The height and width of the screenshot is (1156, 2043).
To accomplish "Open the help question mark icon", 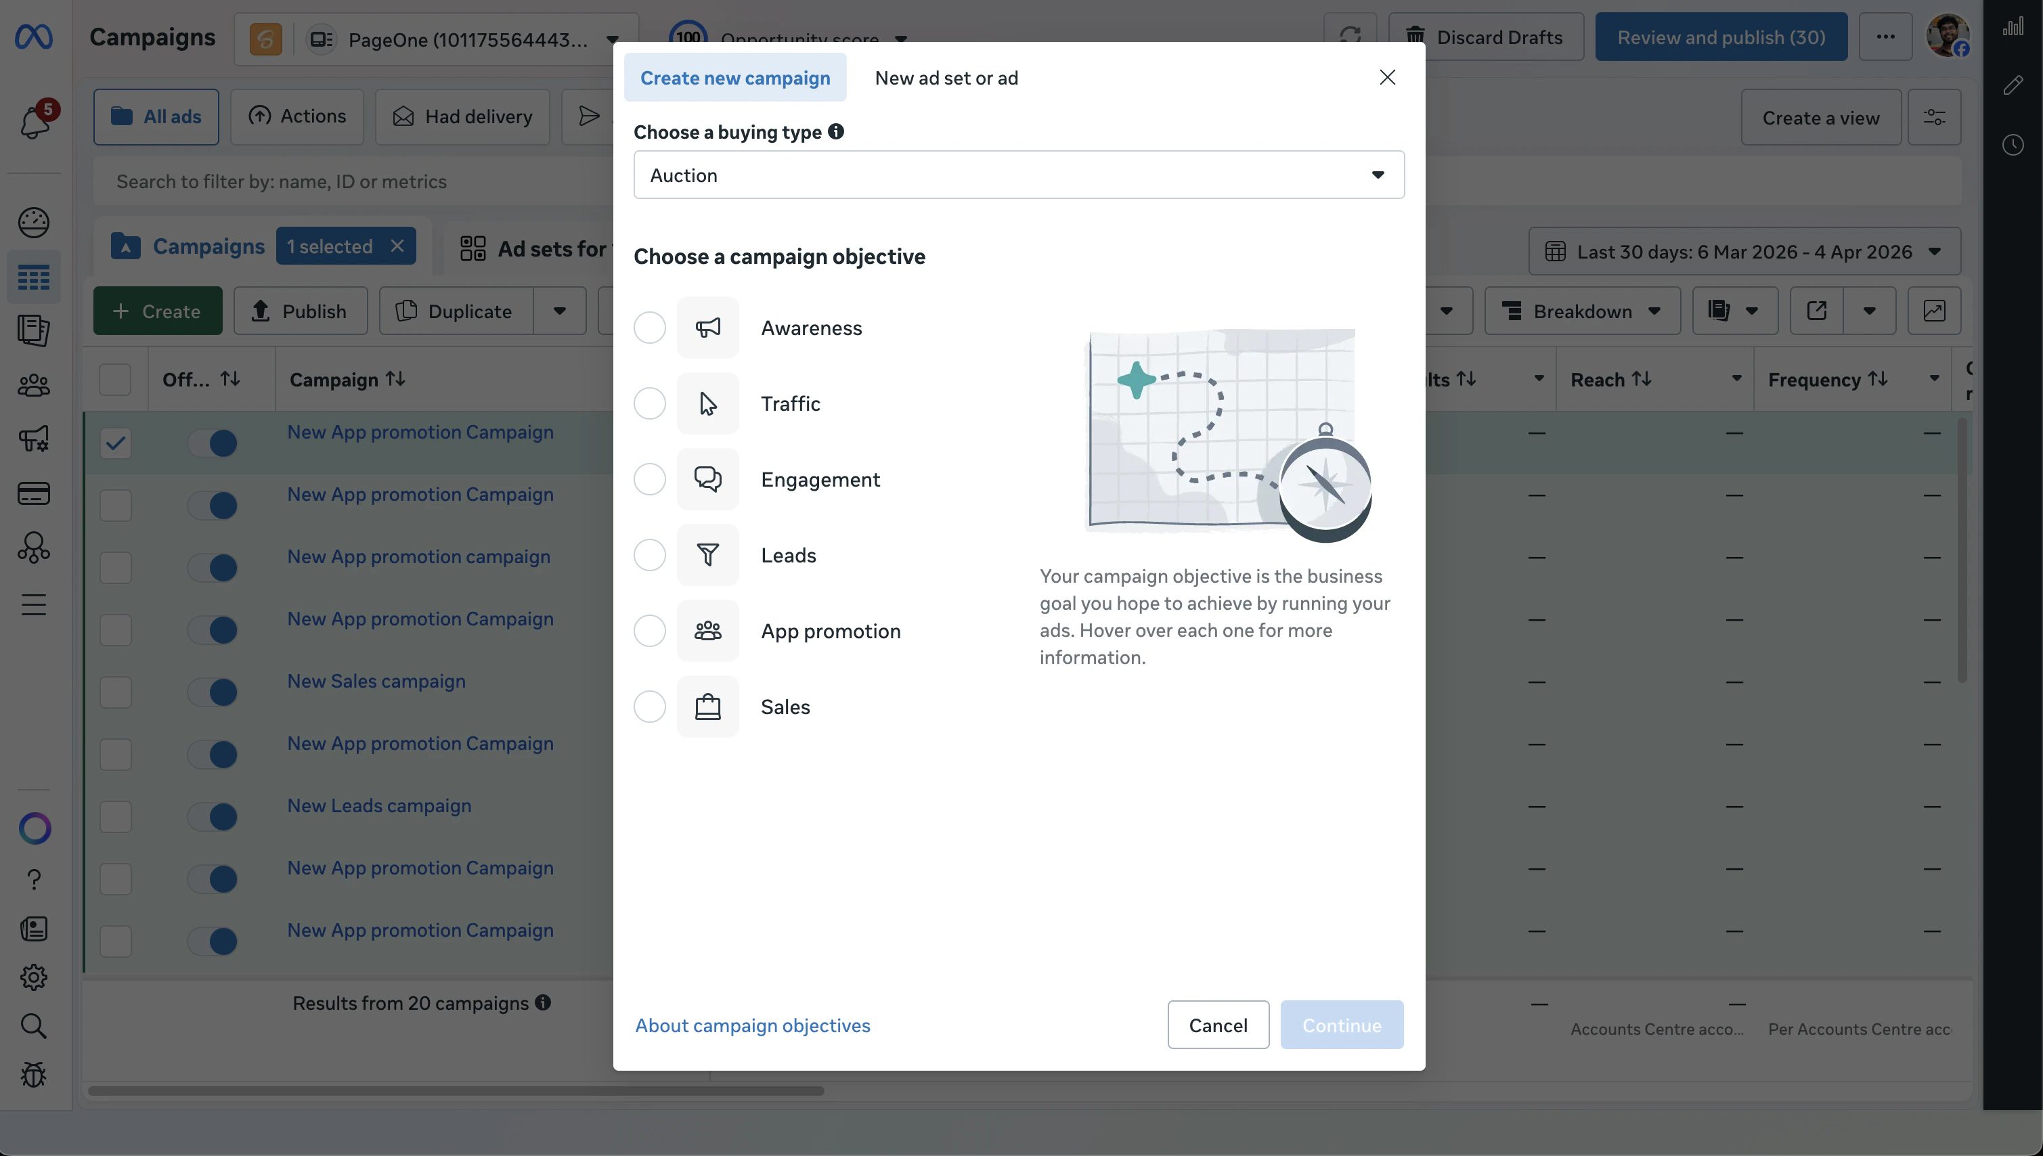I will point(33,879).
